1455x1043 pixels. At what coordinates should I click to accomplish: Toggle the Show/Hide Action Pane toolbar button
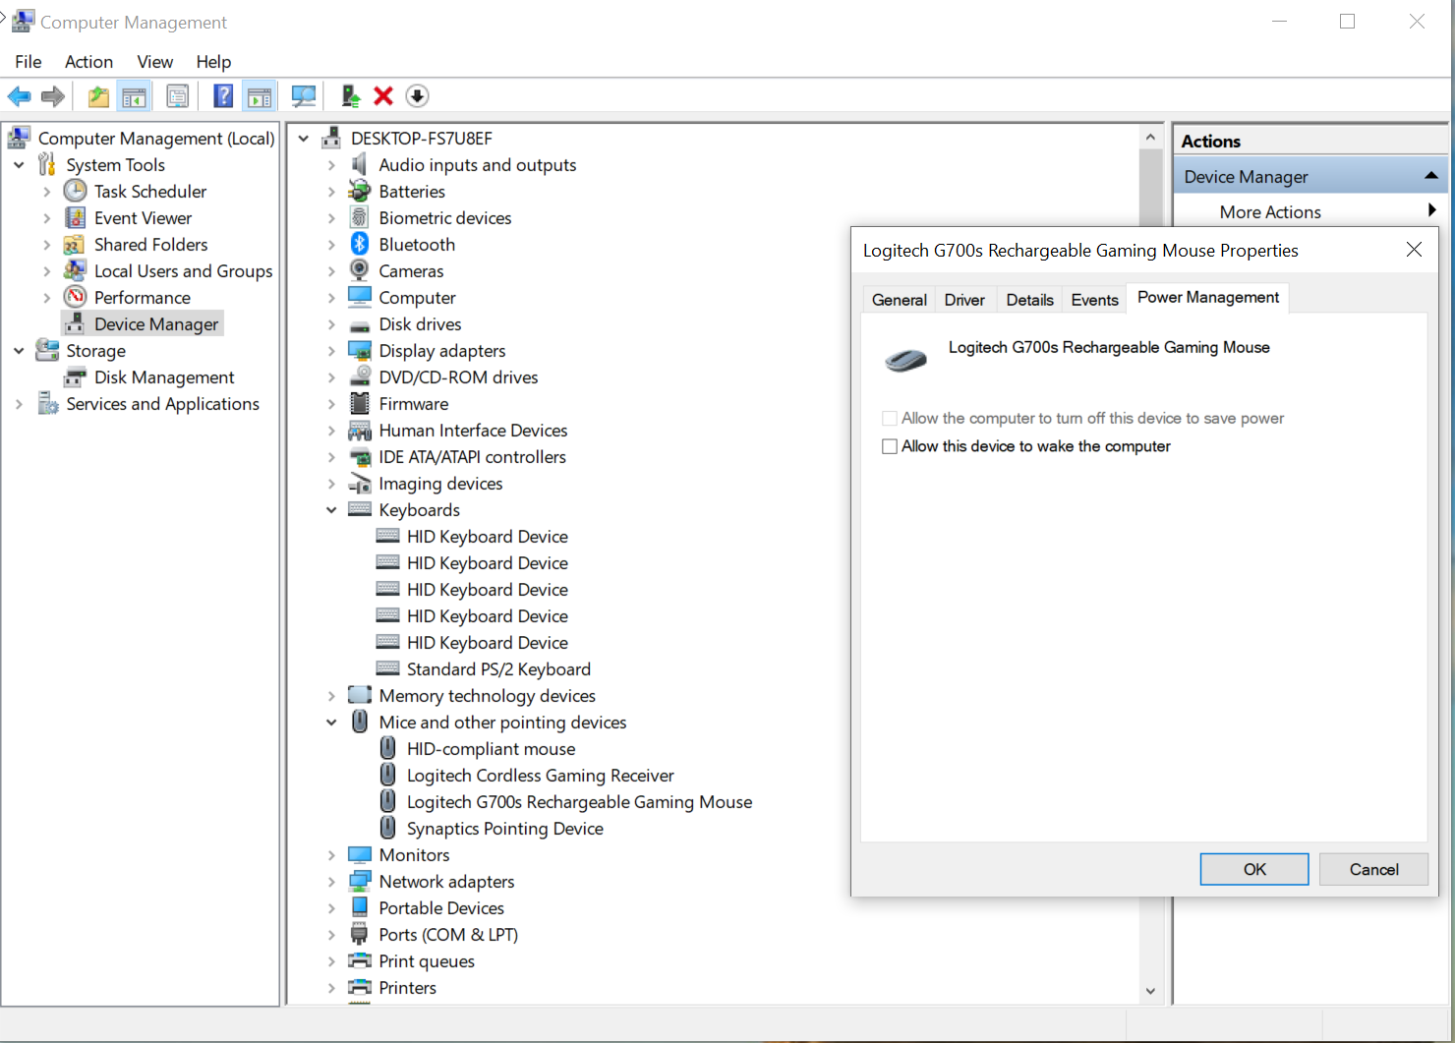tap(260, 96)
